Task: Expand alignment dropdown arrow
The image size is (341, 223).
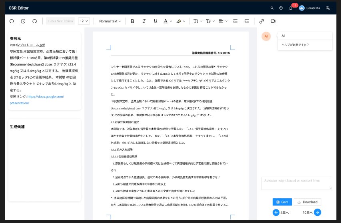Action: tap(226, 21)
